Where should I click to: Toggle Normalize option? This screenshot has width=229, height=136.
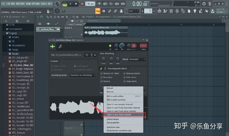(106, 77)
